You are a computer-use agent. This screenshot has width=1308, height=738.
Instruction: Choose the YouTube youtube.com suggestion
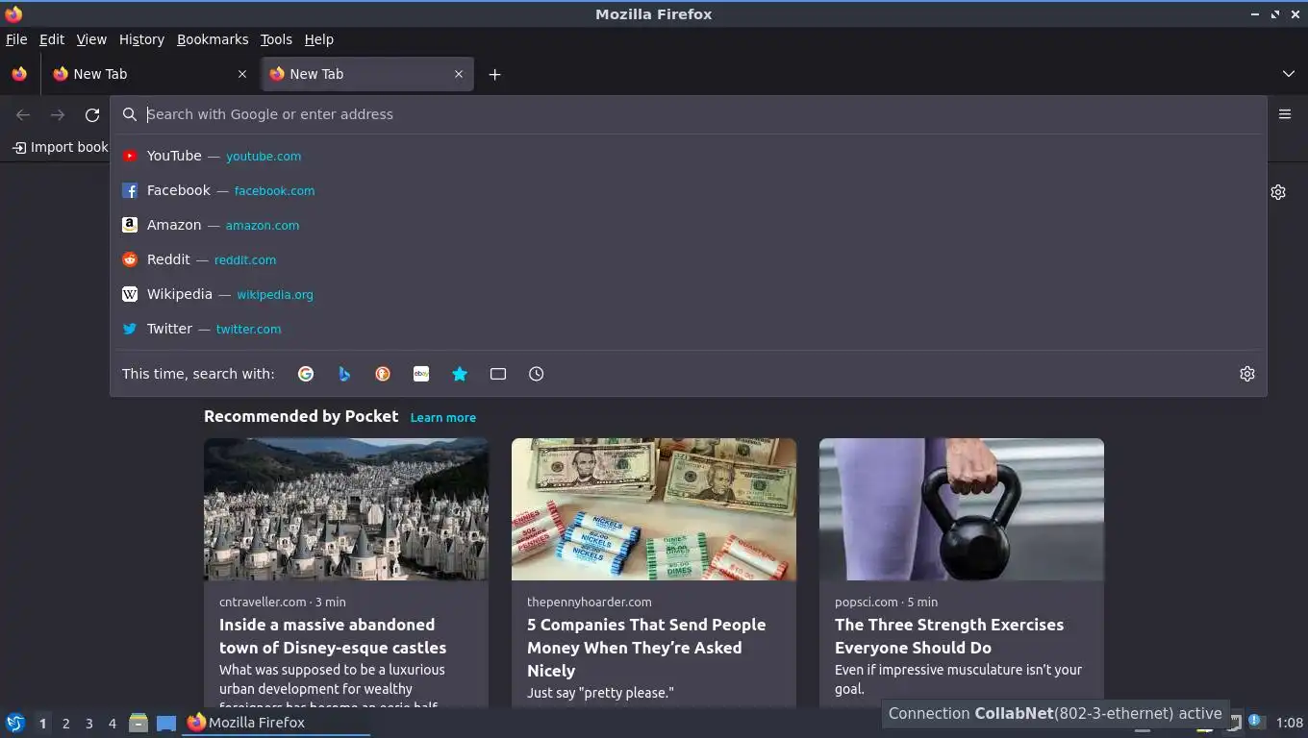coord(688,156)
